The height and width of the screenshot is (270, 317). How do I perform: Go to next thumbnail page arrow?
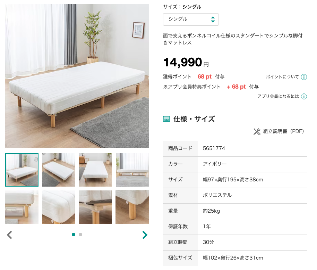click(x=145, y=235)
